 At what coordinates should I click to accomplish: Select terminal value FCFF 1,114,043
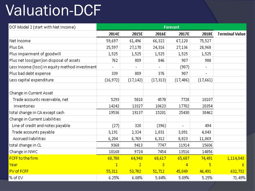coord(236,158)
